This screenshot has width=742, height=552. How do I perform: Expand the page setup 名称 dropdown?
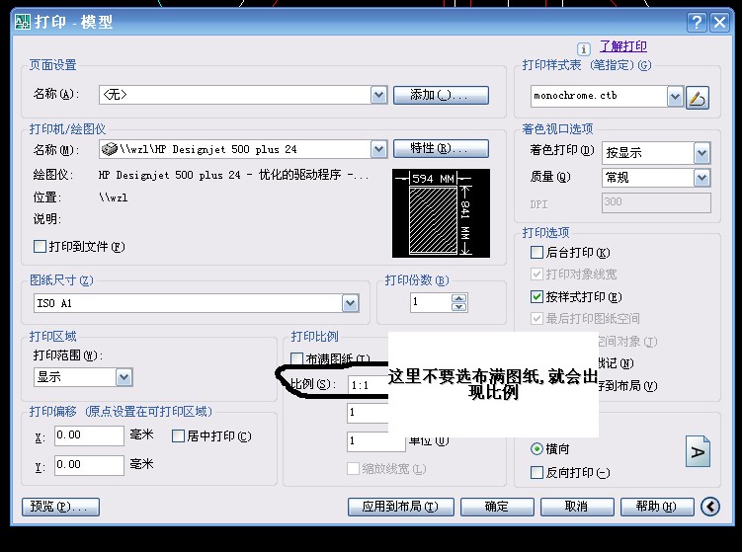[x=378, y=95]
